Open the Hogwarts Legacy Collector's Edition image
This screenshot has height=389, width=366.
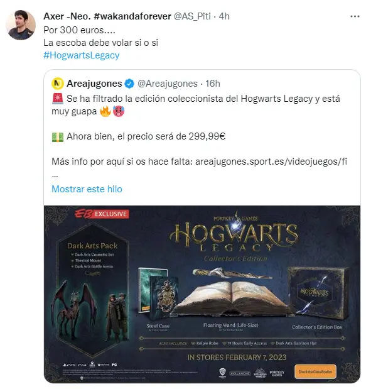(x=202, y=294)
